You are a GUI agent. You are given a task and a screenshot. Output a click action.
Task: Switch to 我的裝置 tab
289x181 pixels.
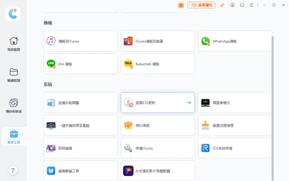pos(14,44)
